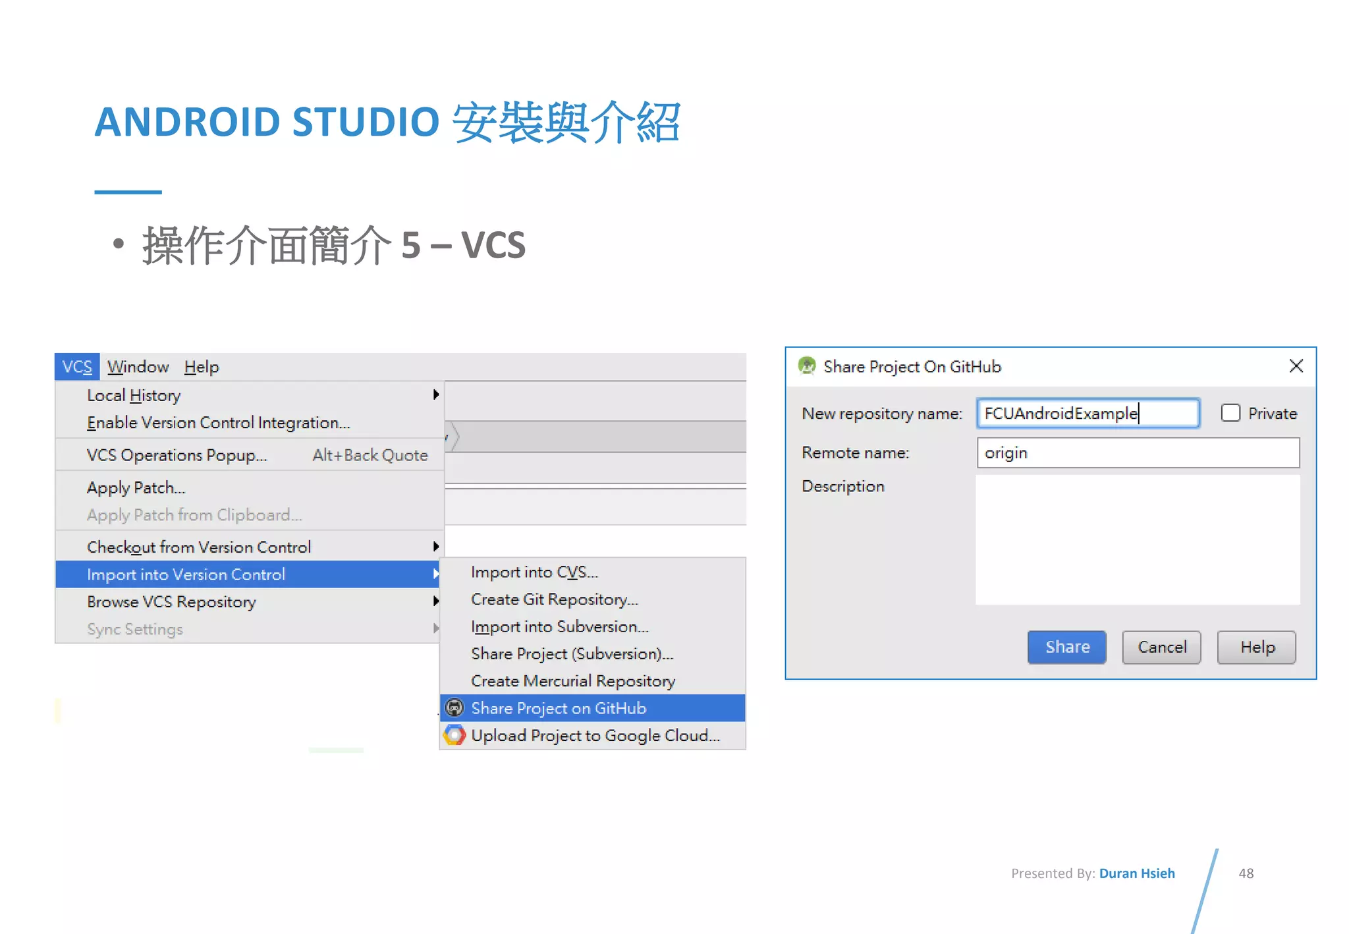Select Apply Patch from Clipboard entry
This screenshot has width=1349, height=934.
click(250, 515)
